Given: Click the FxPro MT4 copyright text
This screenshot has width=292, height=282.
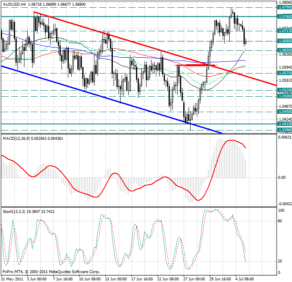Looking at the screenshot, I should [51, 271].
